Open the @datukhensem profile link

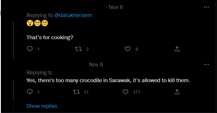pyautogui.click(x=73, y=15)
